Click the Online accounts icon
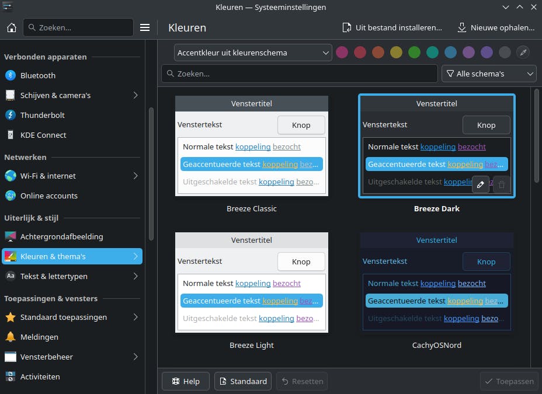Screen dimensions: 542x394 point(11,196)
